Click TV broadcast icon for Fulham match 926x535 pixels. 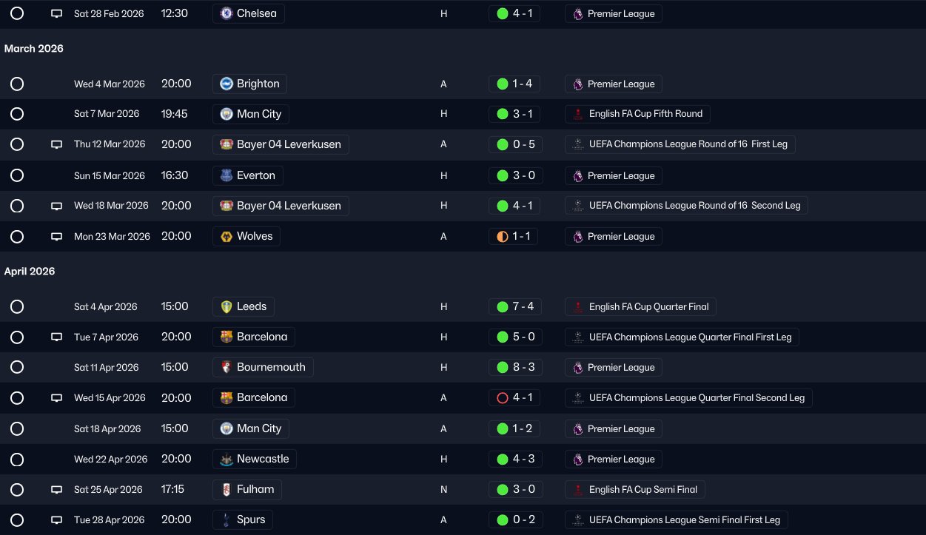click(x=56, y=489)
